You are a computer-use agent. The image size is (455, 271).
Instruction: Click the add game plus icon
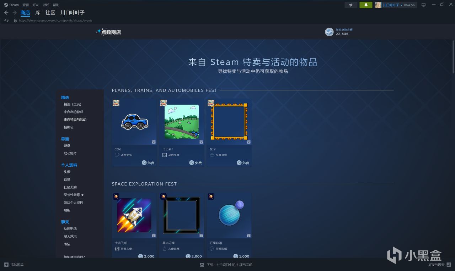pos(6,265)
